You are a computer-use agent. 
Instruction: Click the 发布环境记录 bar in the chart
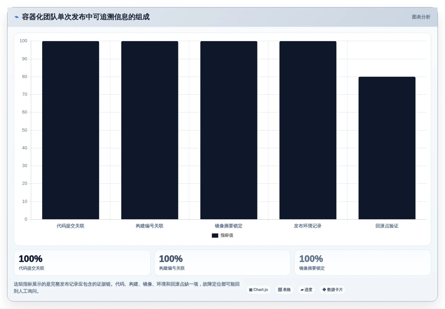308,130
